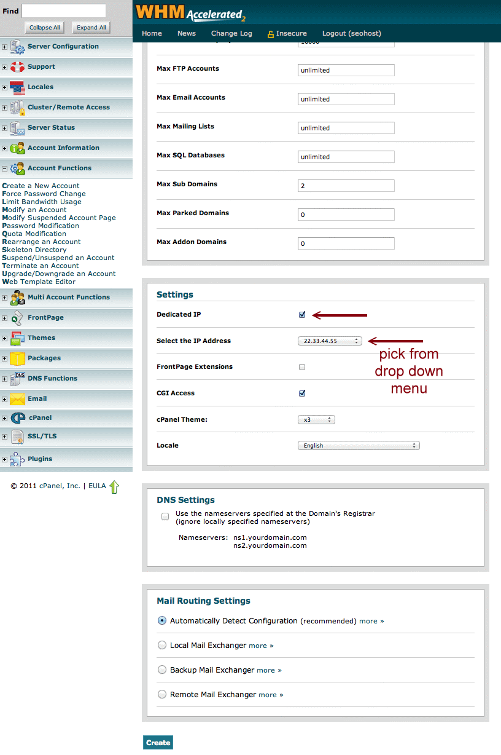Click the Max Email Accounts field
The width and height of the screenshot is (501, 755).
pyautogui.click(x=346, y=99)
